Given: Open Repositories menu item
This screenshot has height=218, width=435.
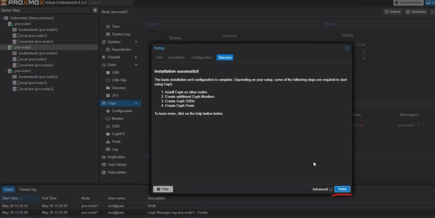Looking at the screenshot, I should (120, 49).
